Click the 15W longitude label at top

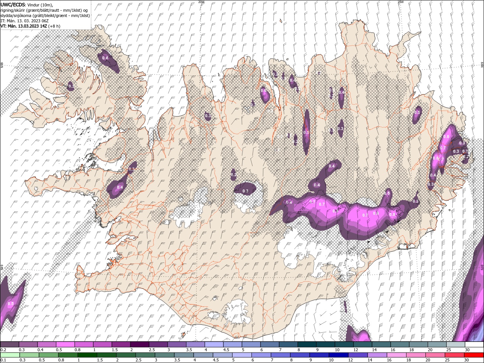[x=400, y=2]
